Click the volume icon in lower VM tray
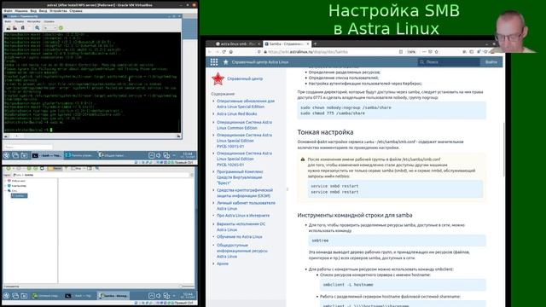The width and height of the screenshot is (546, 307). (159, 296)
